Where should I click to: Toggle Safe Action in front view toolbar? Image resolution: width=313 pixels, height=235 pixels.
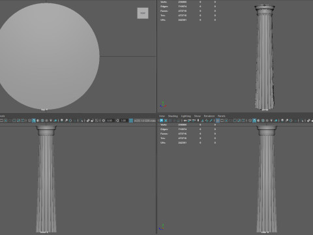18,120
